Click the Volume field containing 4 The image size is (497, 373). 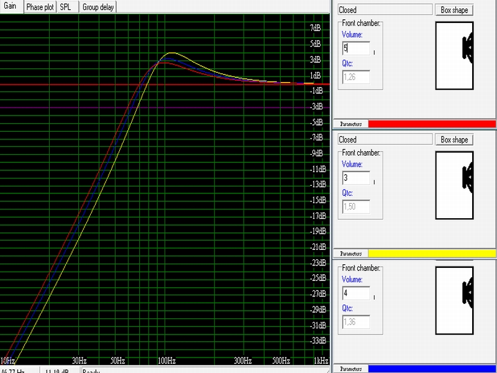pyautogui.click(x=356, y=293)
